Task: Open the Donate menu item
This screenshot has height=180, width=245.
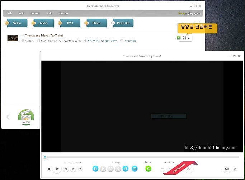Action: [63, 13]
